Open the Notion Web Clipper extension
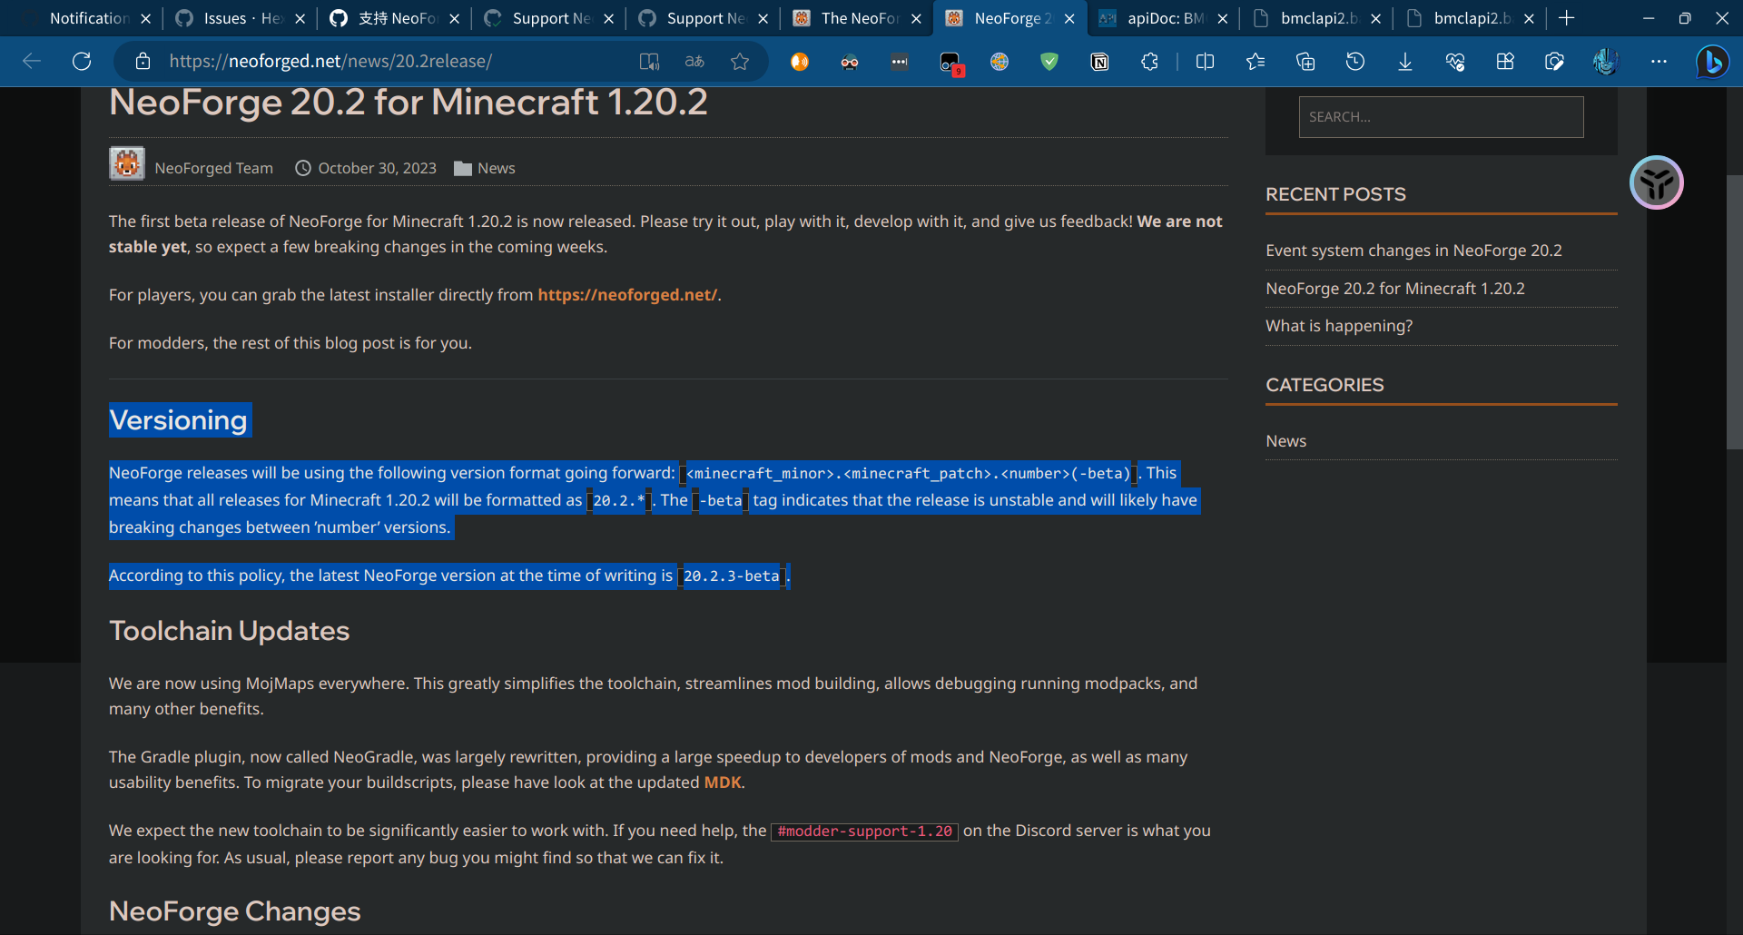Viewport: 1743px width, 935px height. click(1099, 61)
